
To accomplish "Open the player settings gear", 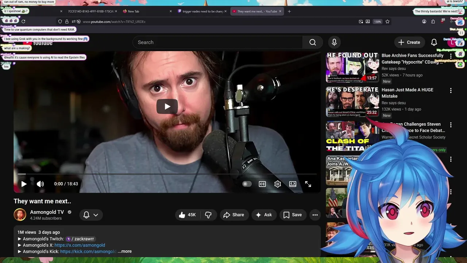I will pos(278,184).
